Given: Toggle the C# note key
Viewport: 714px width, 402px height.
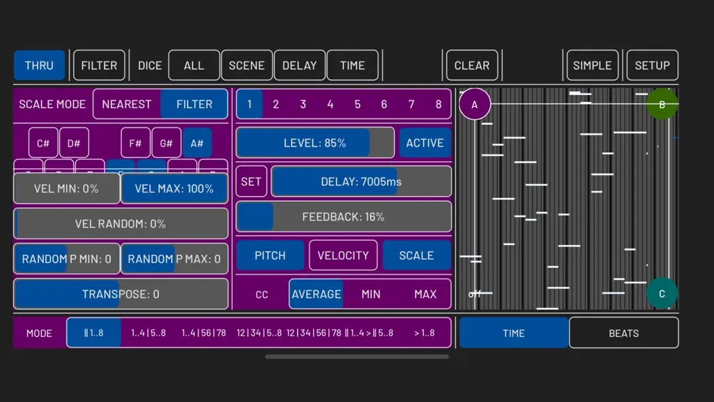Looking at the screenshot, I should pos(43,143).
